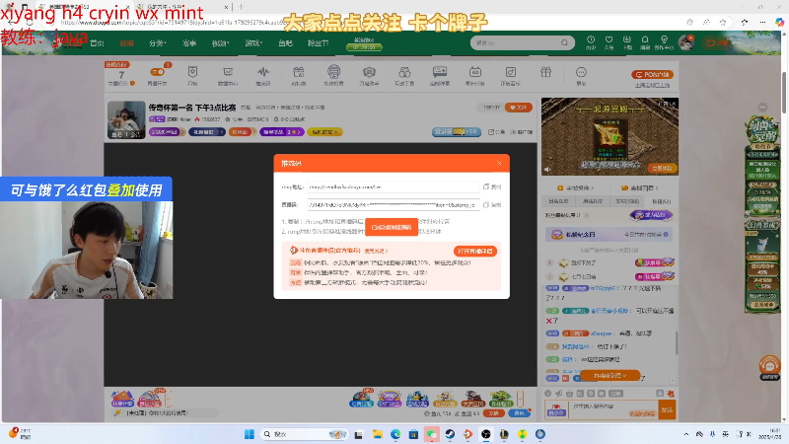
Task: Open emoji smiley icon in chat toolbar
Action: pos(548,393)
